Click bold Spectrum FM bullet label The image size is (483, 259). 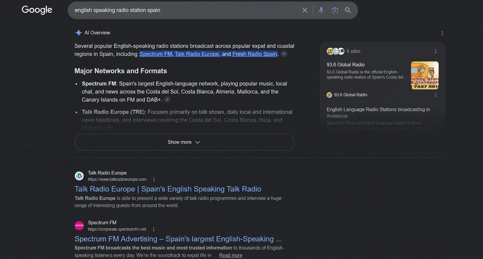99,83
